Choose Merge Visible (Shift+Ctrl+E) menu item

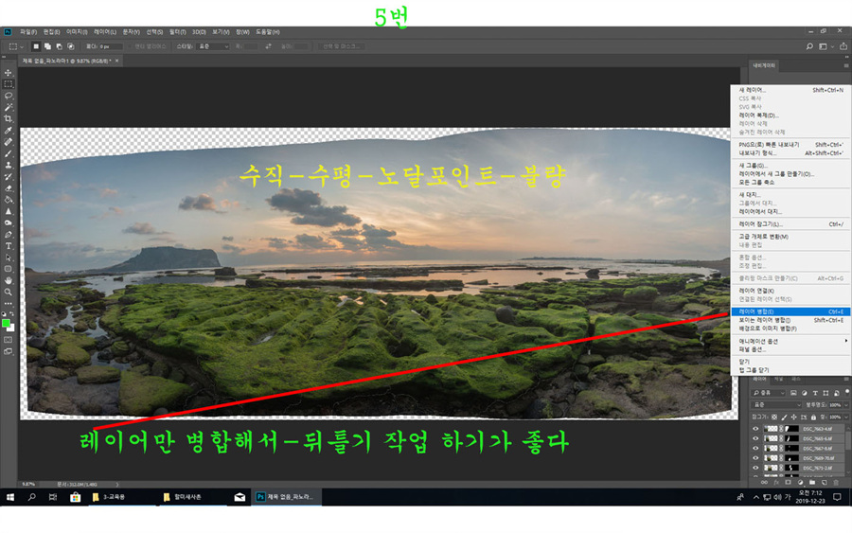(790, 320)
